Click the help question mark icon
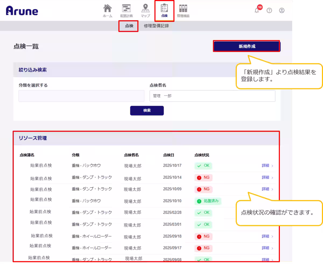323x264 pixels. (x=269, y=11)
